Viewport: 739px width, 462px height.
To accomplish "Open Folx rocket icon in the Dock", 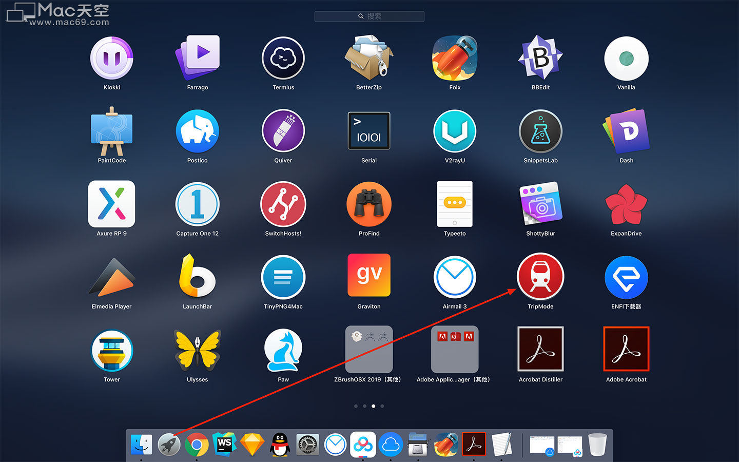I will pyautogui.click(x=446, y=445).
